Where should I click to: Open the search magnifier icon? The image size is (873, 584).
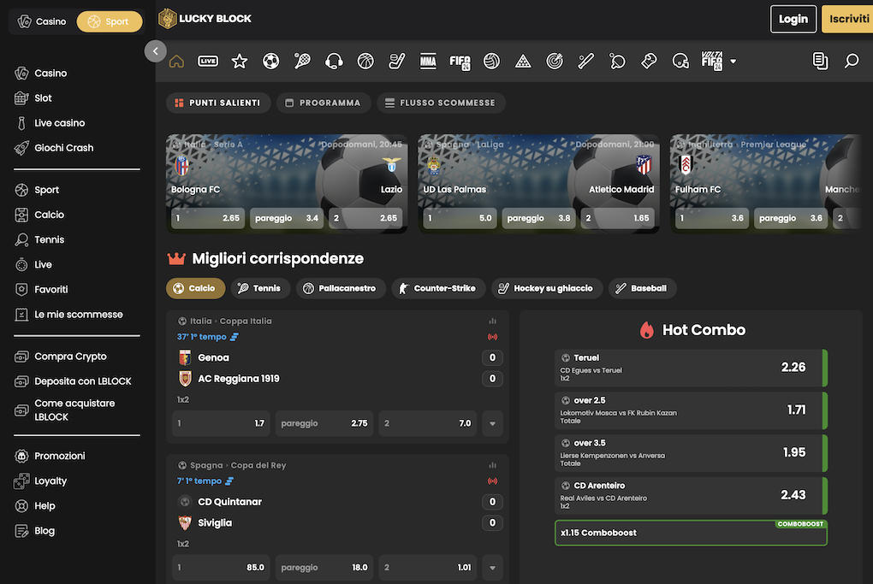[852, 62]
